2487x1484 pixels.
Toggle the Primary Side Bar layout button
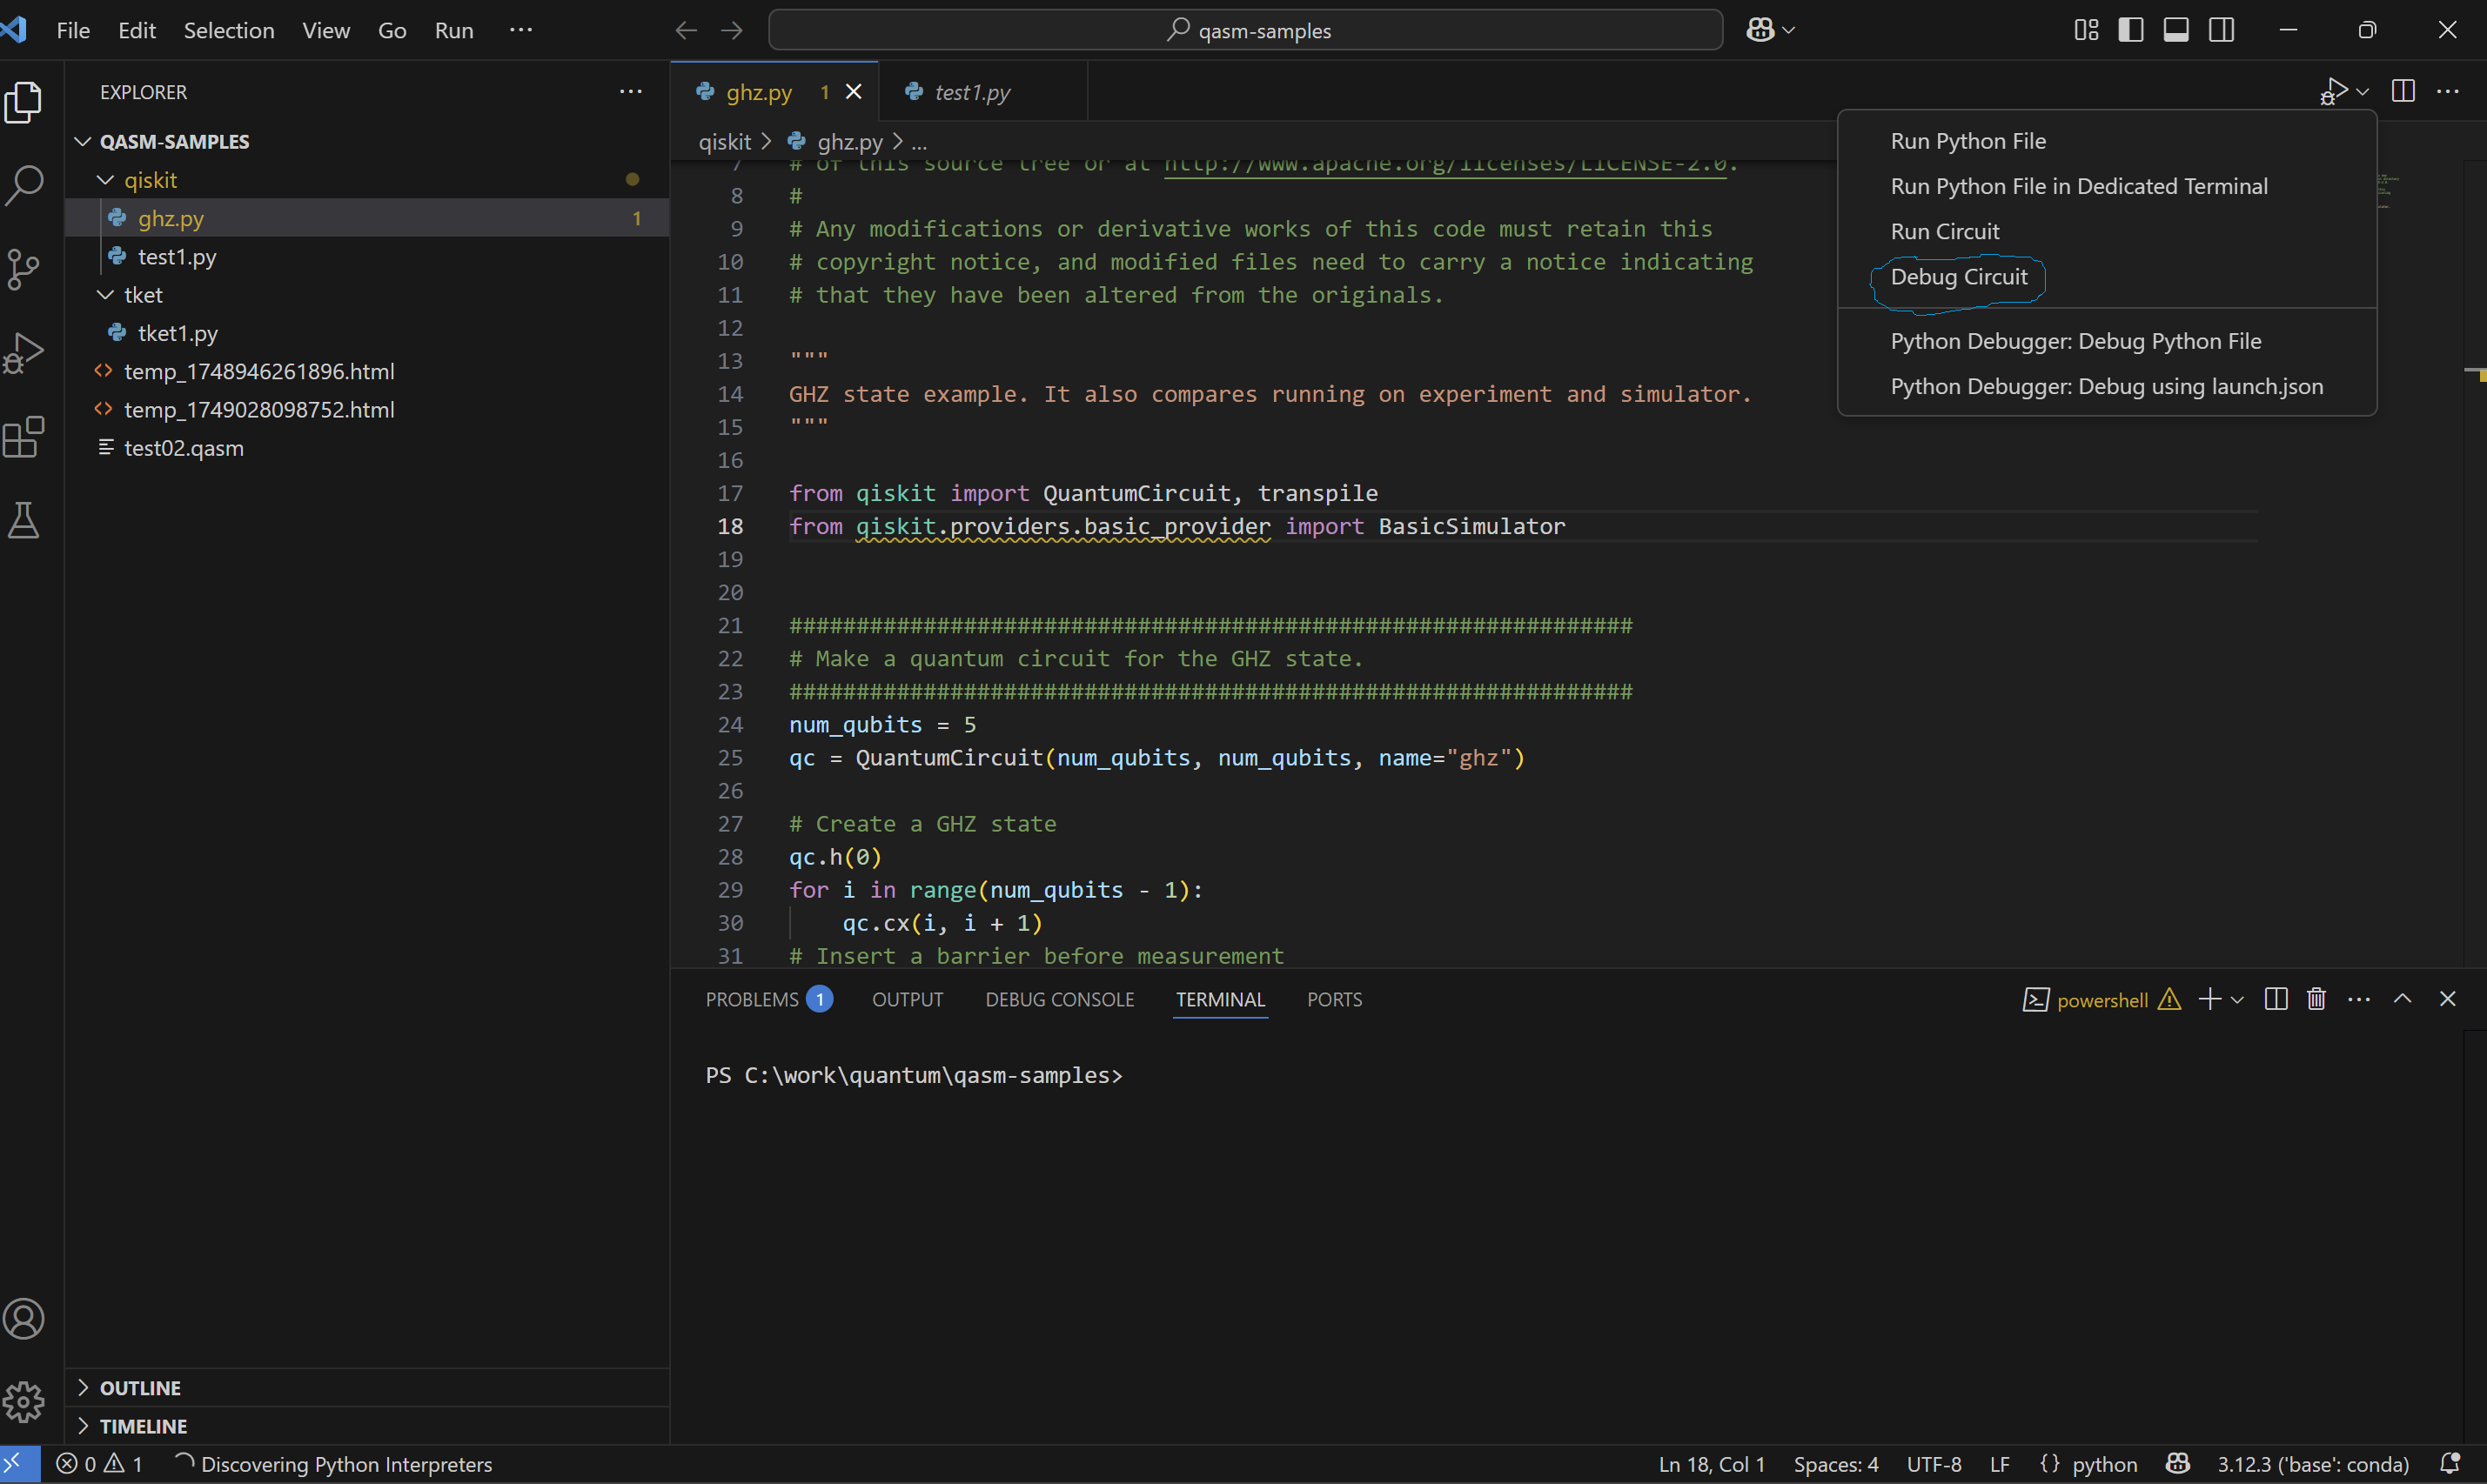point(2131,30)
